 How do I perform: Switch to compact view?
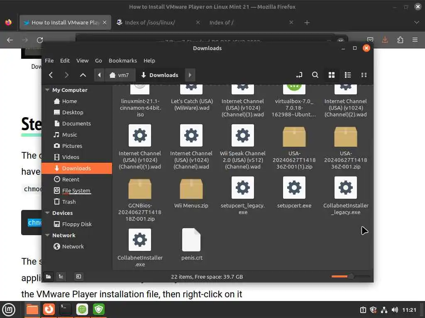tap(364, 75)
